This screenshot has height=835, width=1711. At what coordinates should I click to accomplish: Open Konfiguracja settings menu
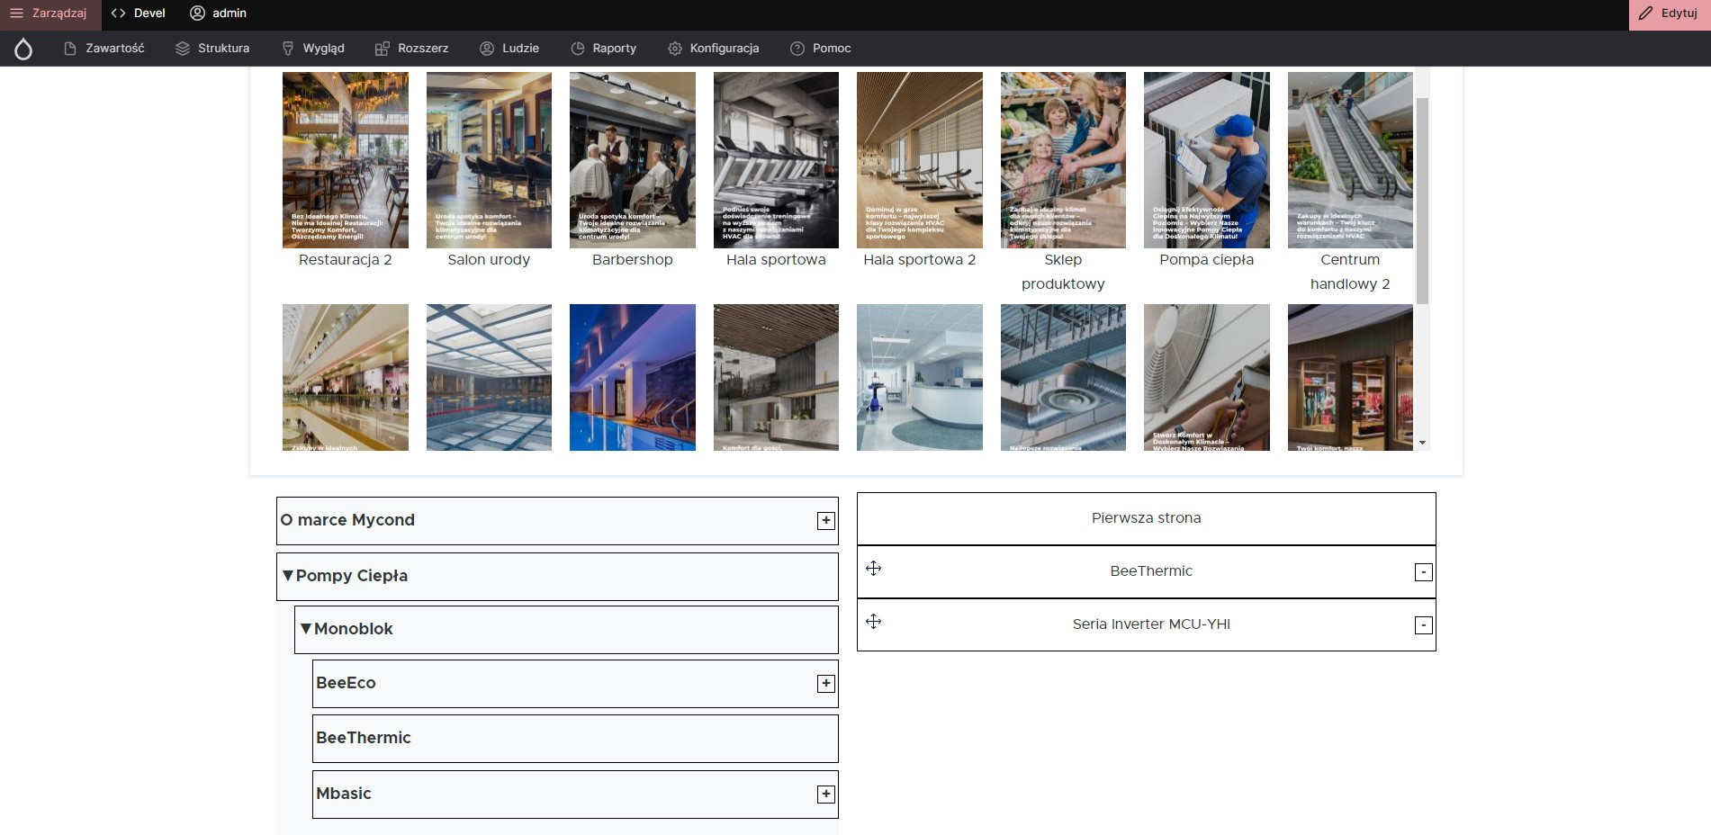pyautogui.click(x=713, y=49)
